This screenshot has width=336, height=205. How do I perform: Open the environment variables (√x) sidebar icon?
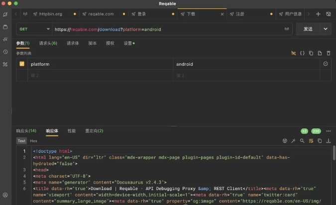click(x=5, y=39)
